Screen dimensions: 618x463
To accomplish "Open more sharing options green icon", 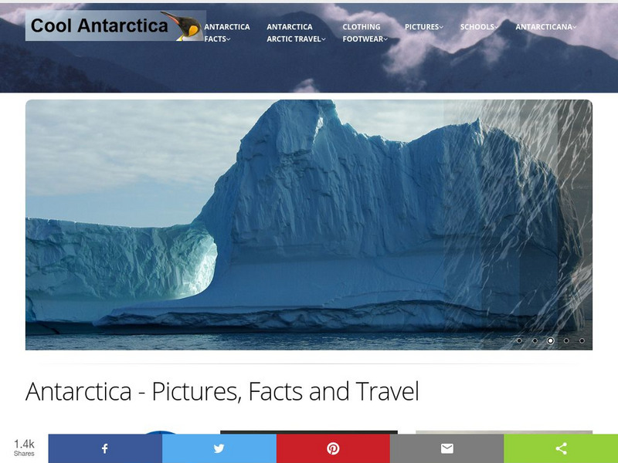I will point(561,448).
